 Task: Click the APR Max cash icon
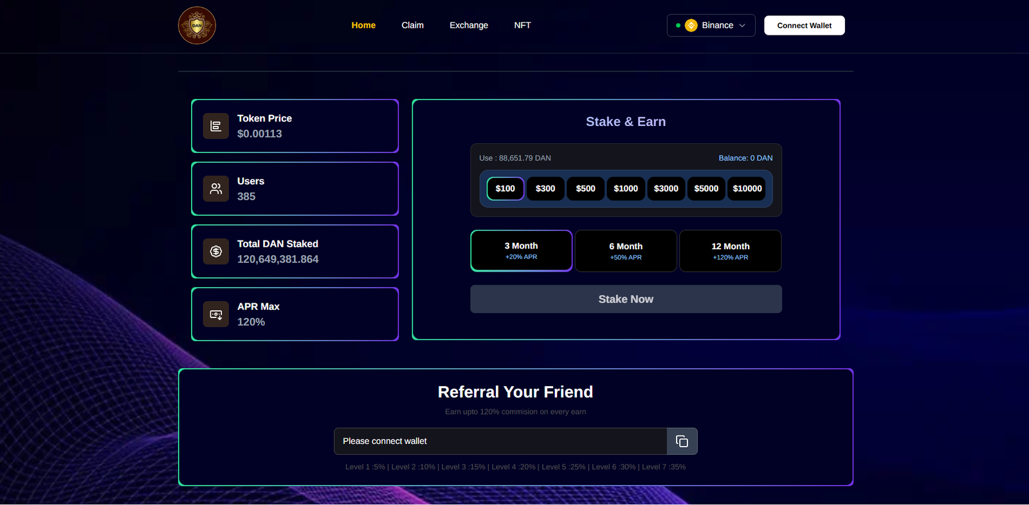[216, 314]
